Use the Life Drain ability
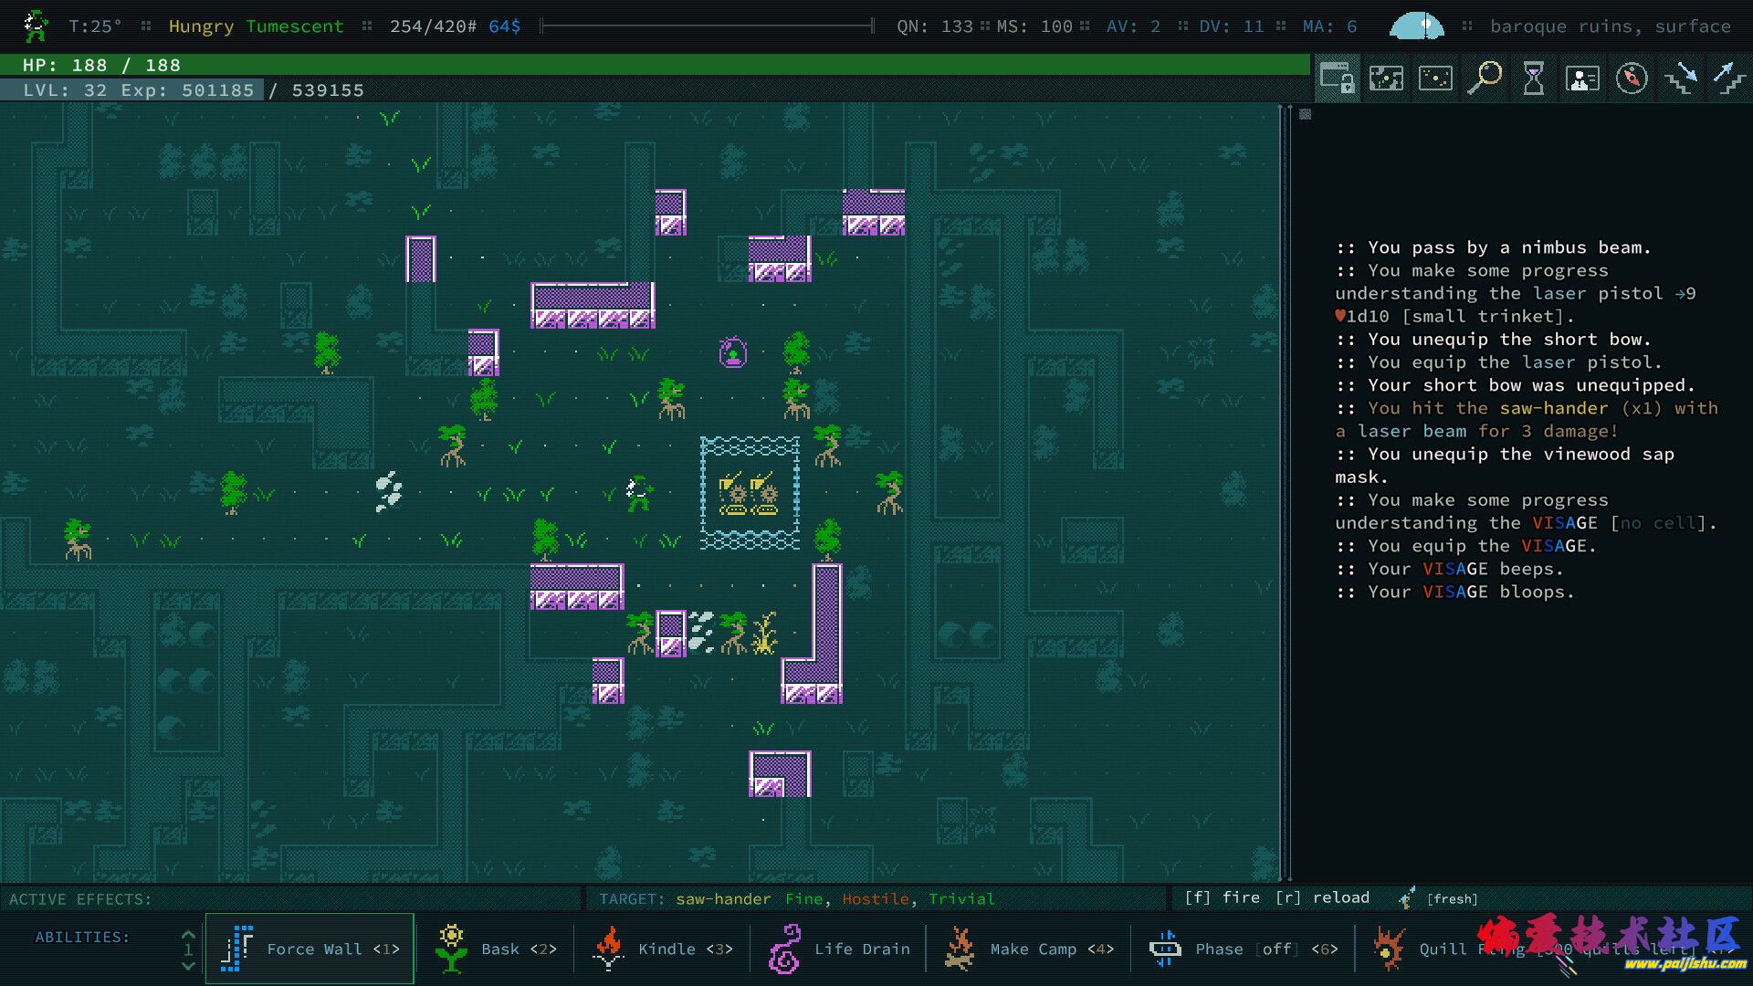Screen dimensions: 1753x986 (838, 949)
